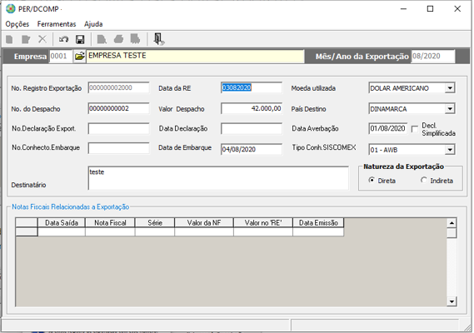
Task: Open company lookup folder icon next to Empresa
Action: [79, 57]
